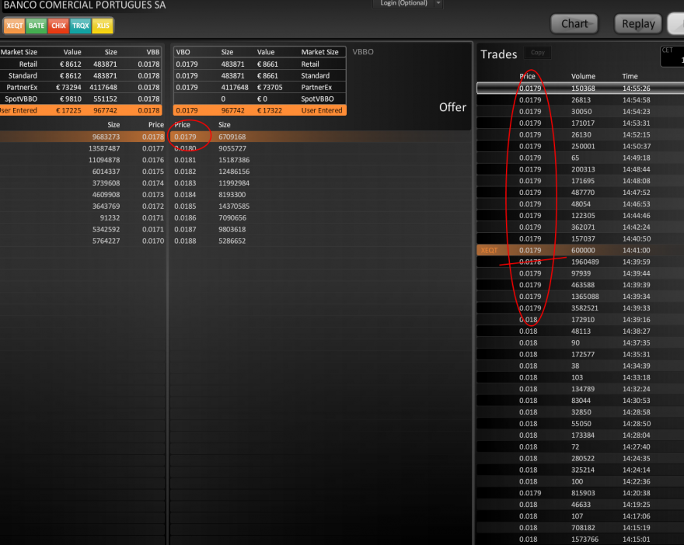The image size is (684, 545).
Task: Select the User Entered row in VBB table
Action: pos(81,110)
